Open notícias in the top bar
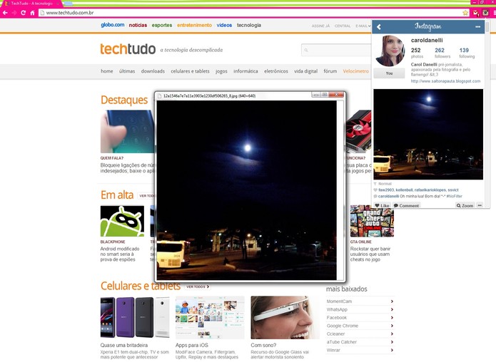The width and height of the screenshot is (496, 362). (x=138, y=25)
